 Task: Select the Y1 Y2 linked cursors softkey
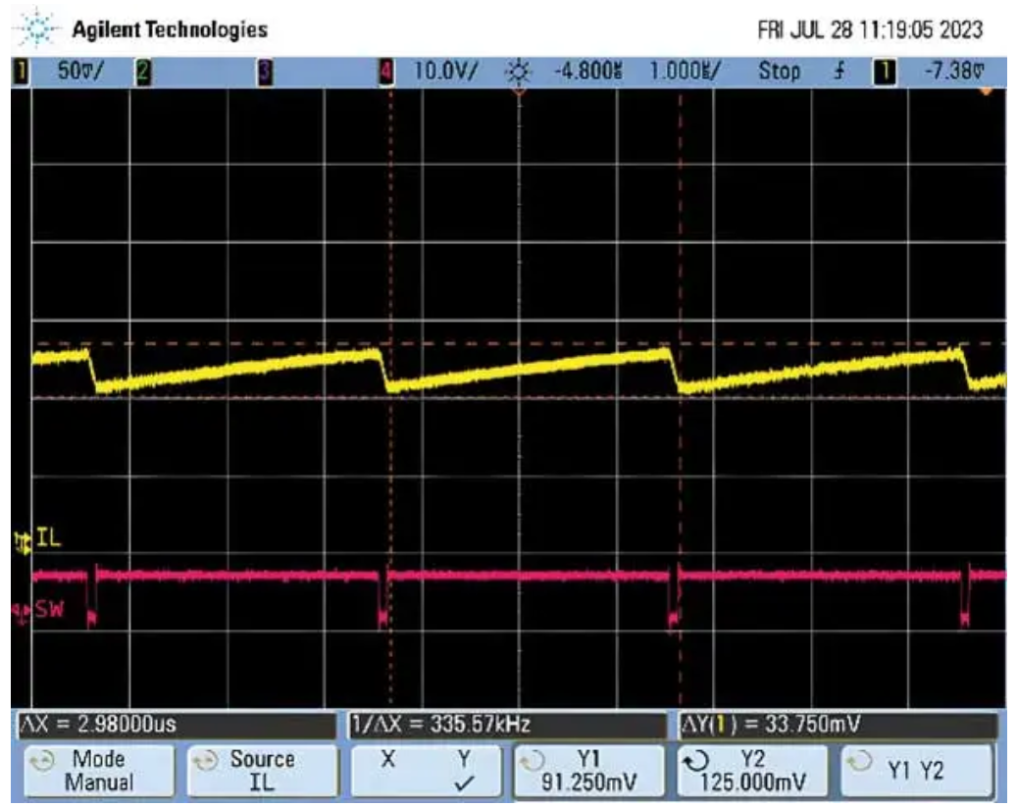[916, 770]
